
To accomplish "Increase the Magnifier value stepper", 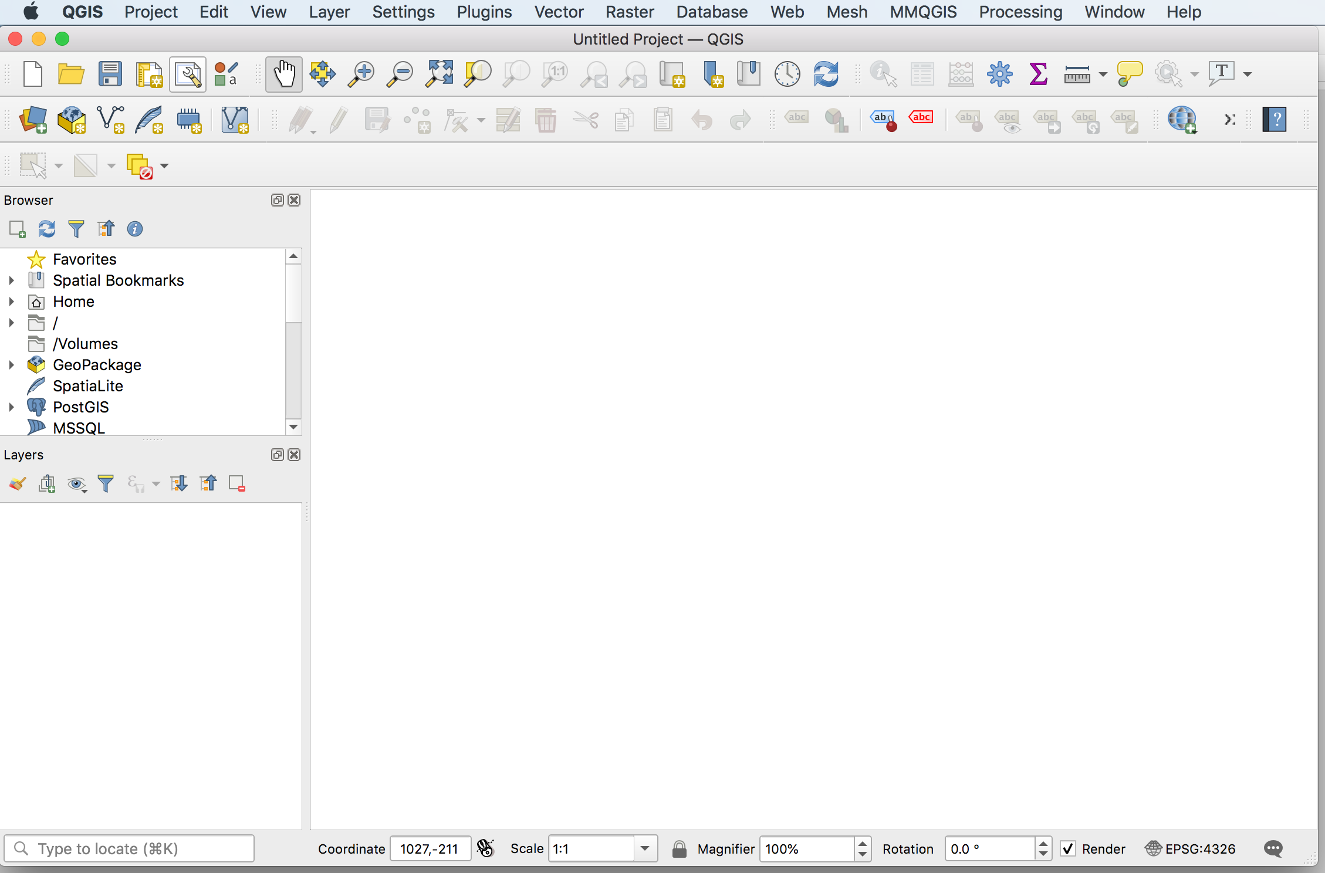I will (862, 844).
